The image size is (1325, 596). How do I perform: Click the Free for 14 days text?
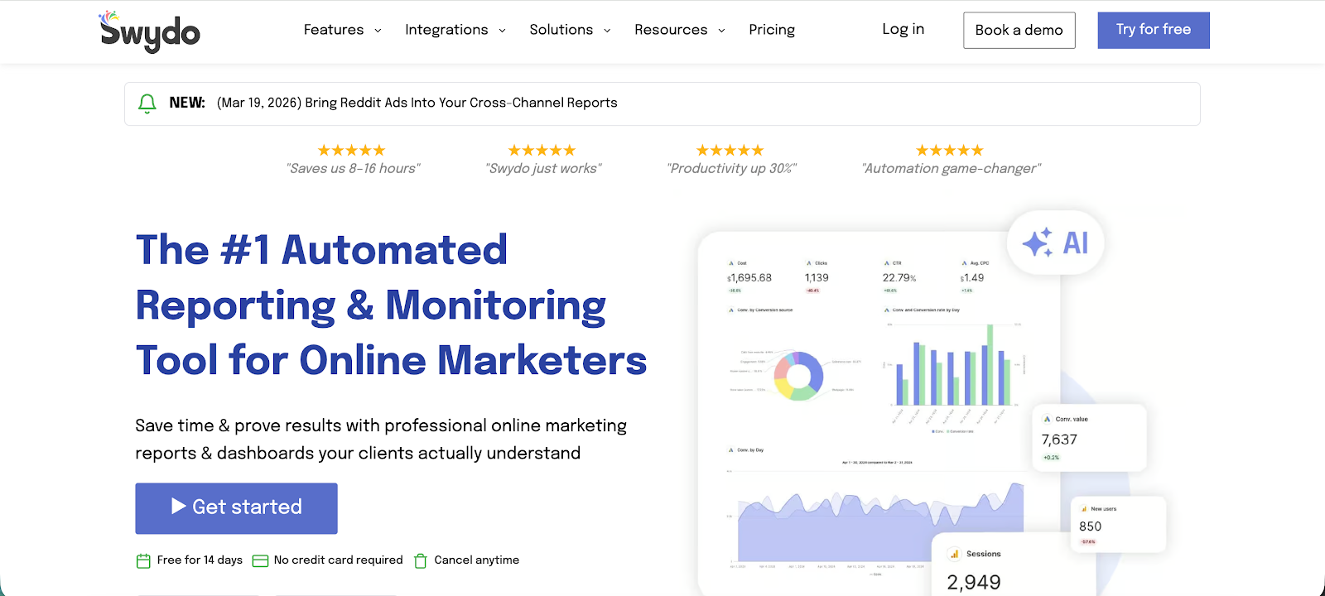[200, 560]
